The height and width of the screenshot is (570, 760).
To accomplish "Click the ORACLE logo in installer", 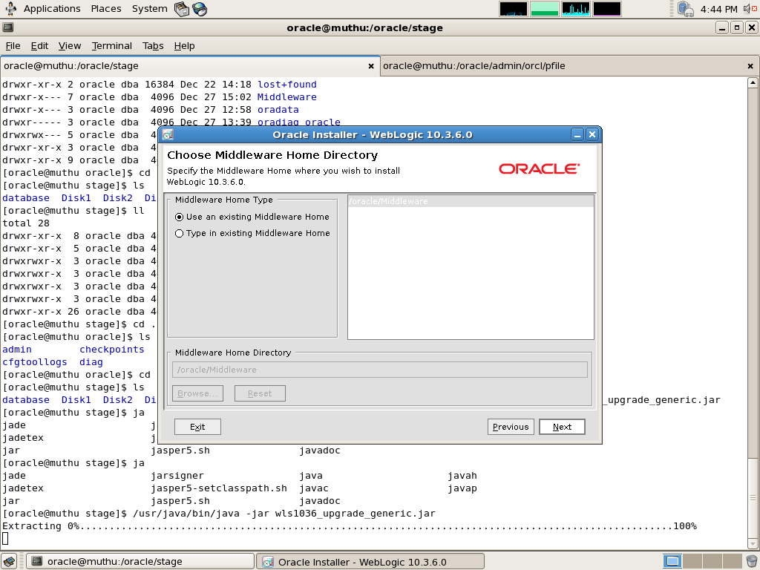I will (539, 168).
